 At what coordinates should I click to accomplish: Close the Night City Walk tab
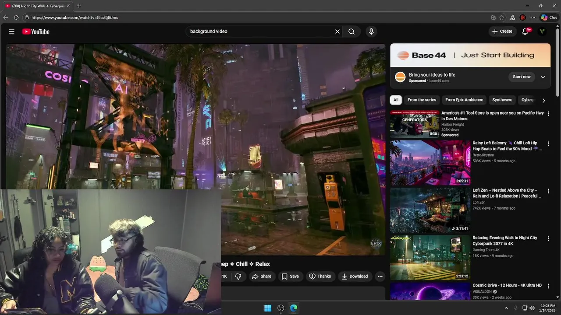coord(68,6)
